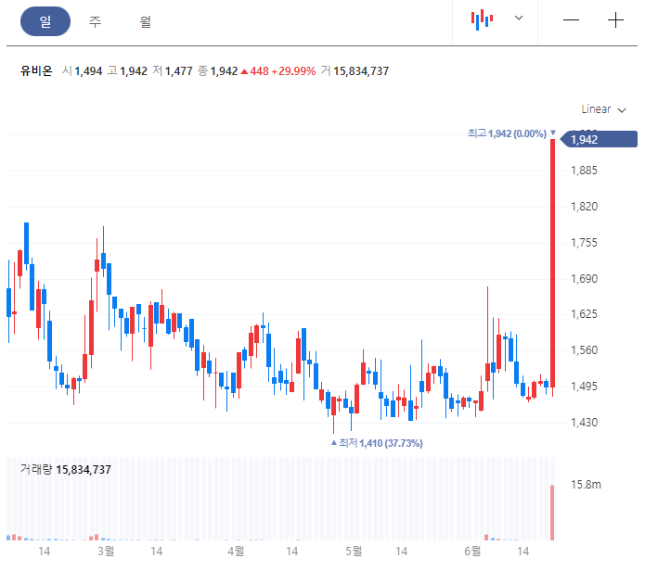Zoom out the chart with minus icon
Image resolution: width=645 pixels, height=571 pixels.
(571, 19)
